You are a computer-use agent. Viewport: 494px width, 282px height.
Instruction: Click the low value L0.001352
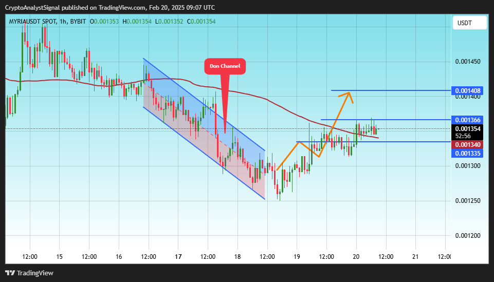[x=169, y=22]
